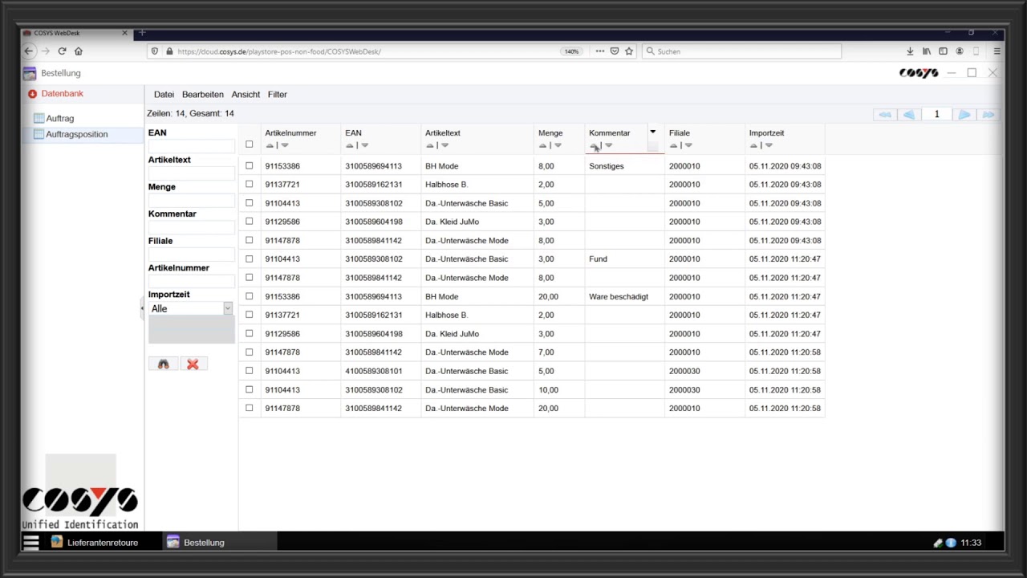Screen dimensions: 1027x578
Task: Save page to Pocket icon
Action: [x=615, y=51]
